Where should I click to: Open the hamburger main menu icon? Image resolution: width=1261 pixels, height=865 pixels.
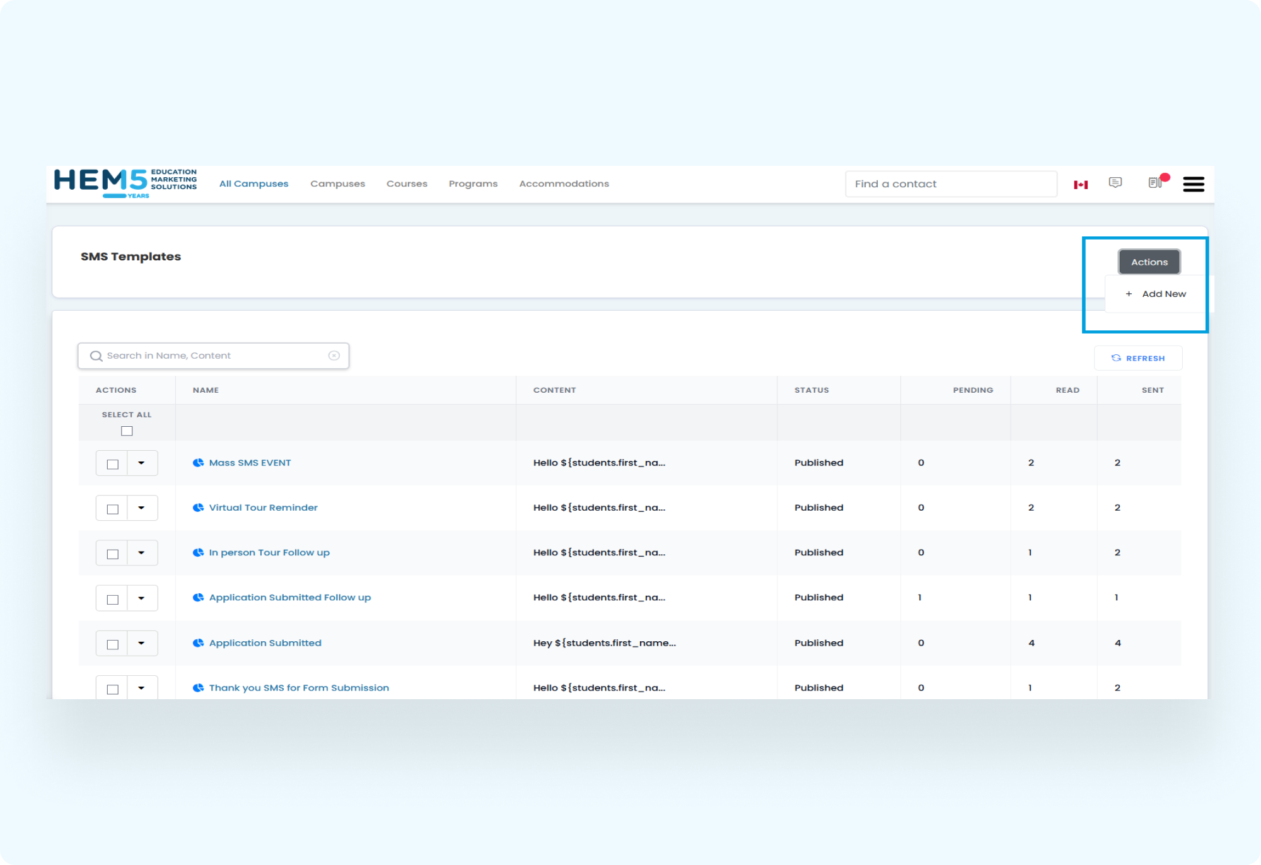(1193, 184)
